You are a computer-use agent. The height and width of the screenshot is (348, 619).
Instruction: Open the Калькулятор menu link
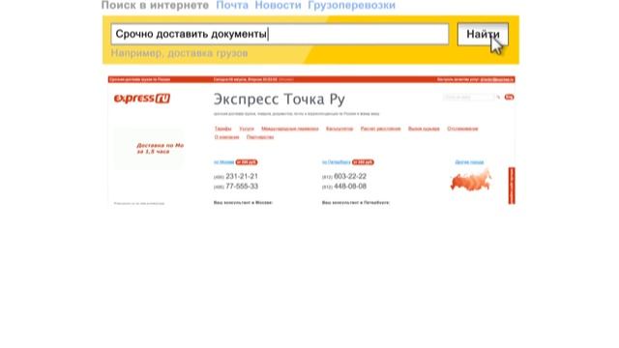click(339, 129)
